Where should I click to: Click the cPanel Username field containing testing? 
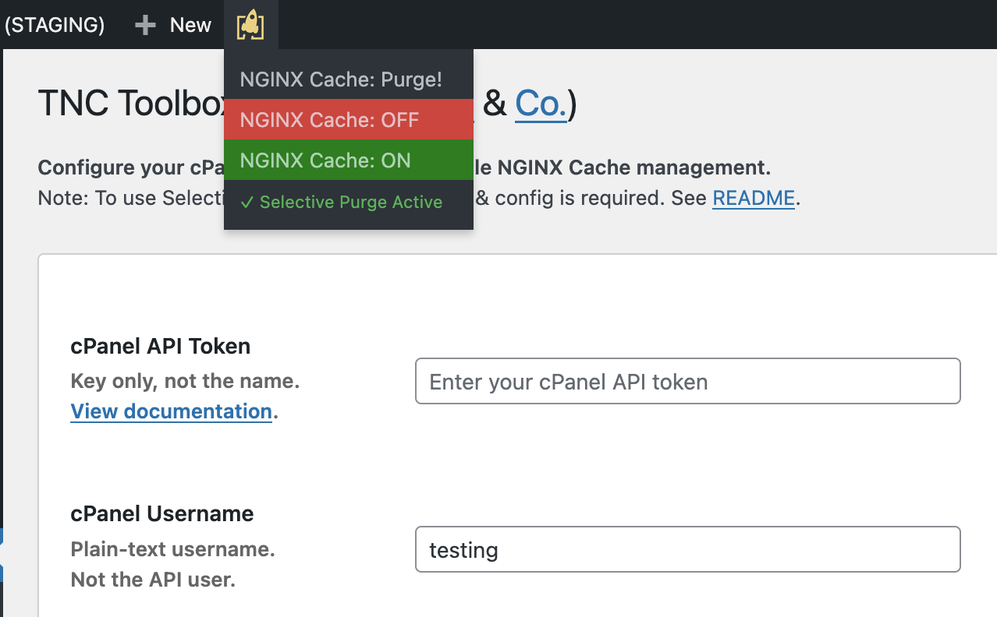(687, 550)
